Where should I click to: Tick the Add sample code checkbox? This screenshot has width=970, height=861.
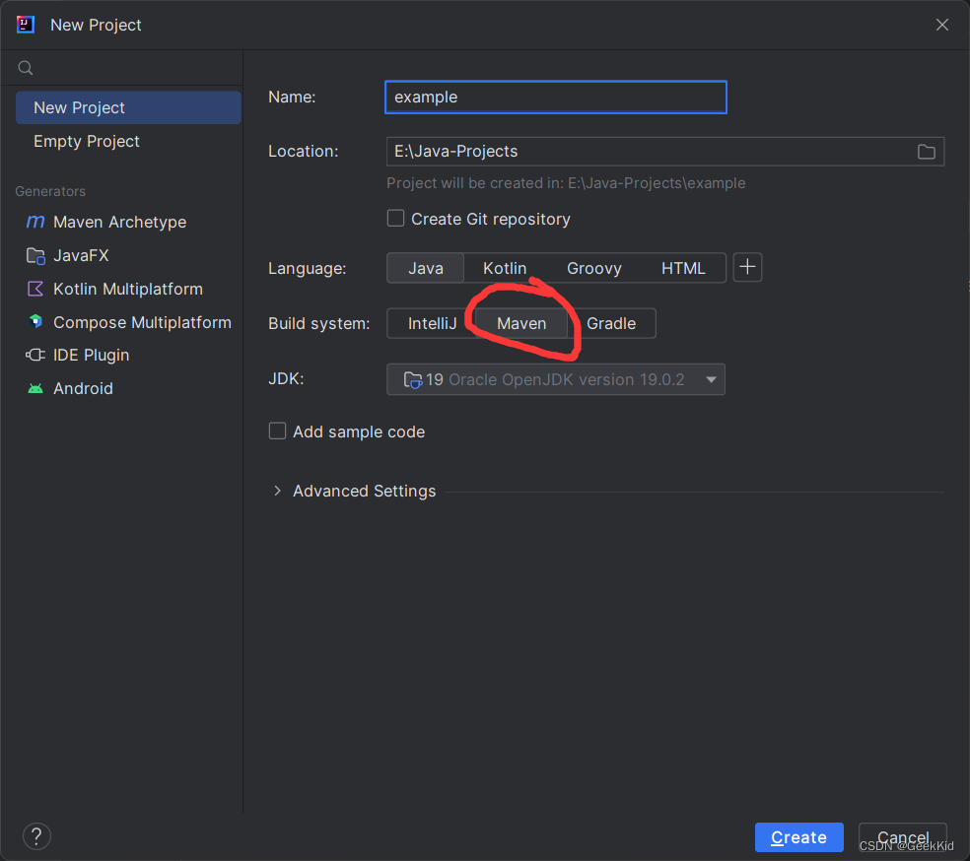[x=277, y=430]
